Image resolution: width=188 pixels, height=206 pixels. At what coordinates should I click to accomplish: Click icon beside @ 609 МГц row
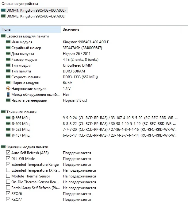(8, 123)
